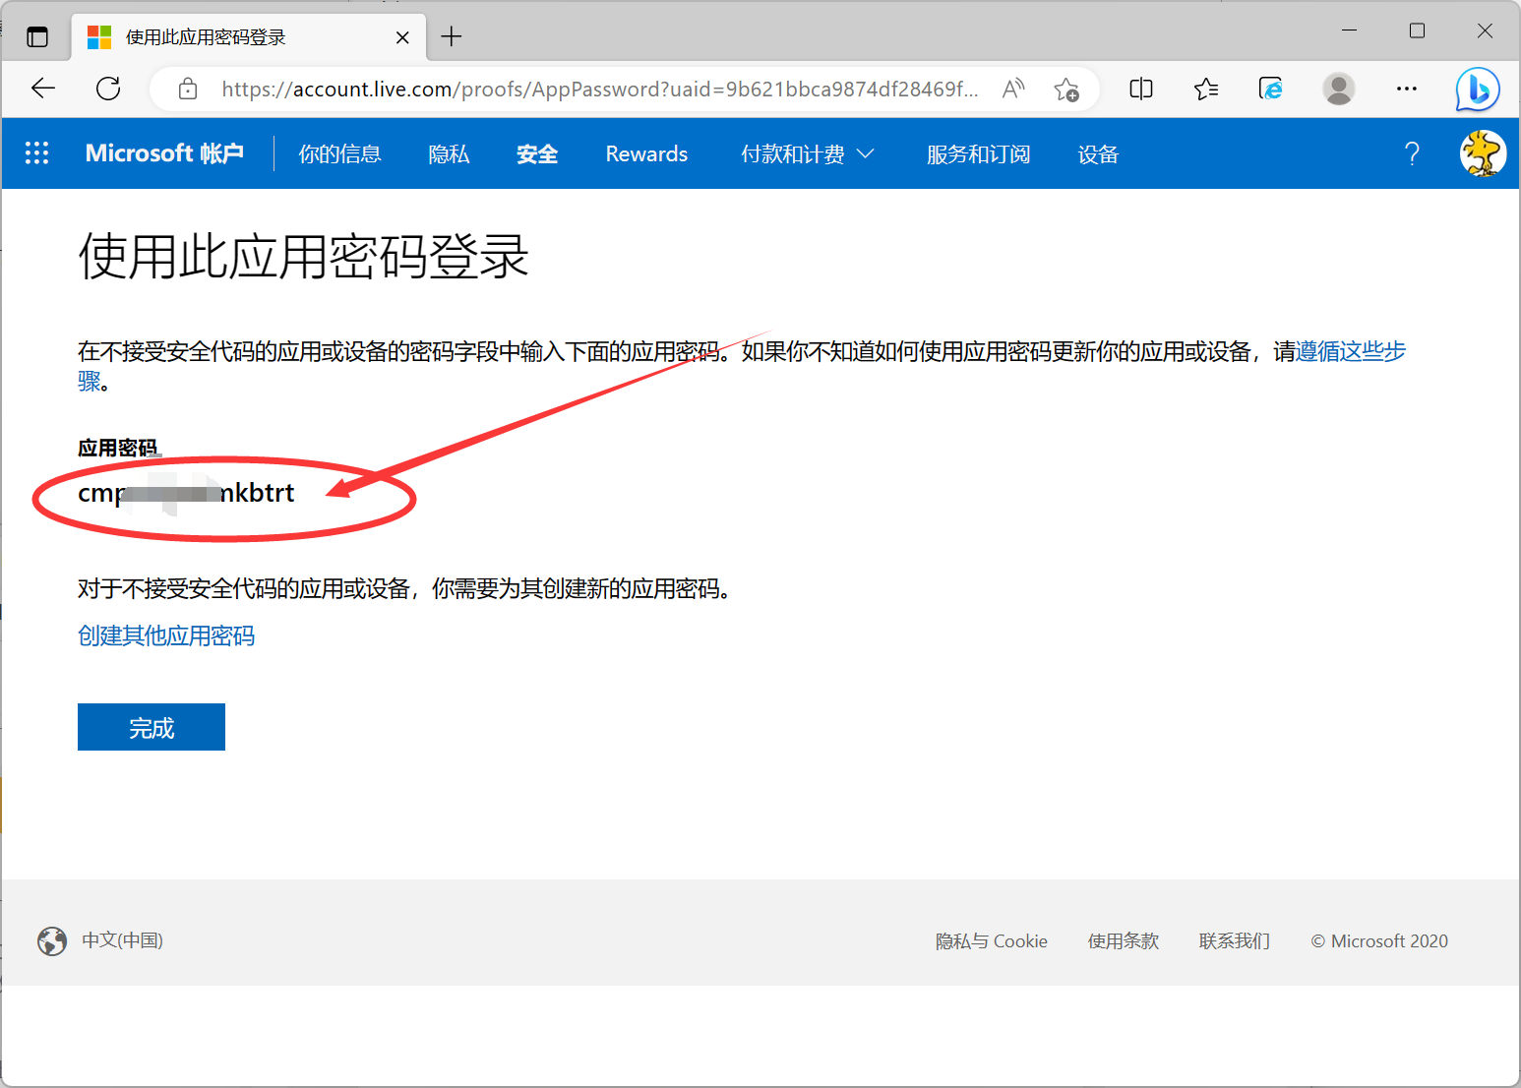The image size is (1521, 1088).
Task: Open the Favorites list icon
Action: pyautogui.click(x=1206, y=90)
